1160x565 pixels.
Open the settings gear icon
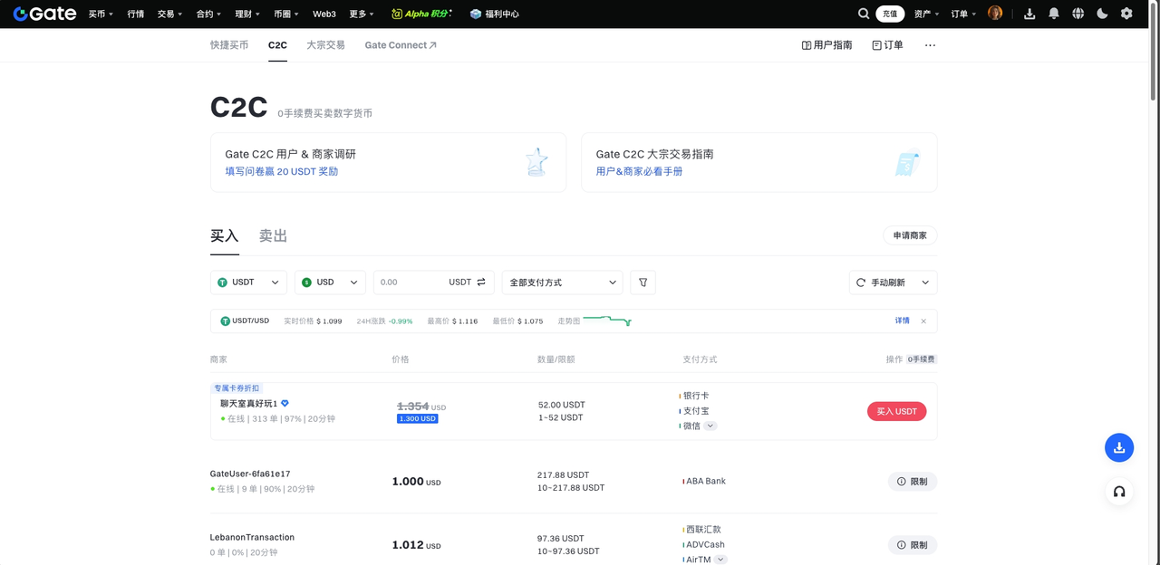[1126, 14]
